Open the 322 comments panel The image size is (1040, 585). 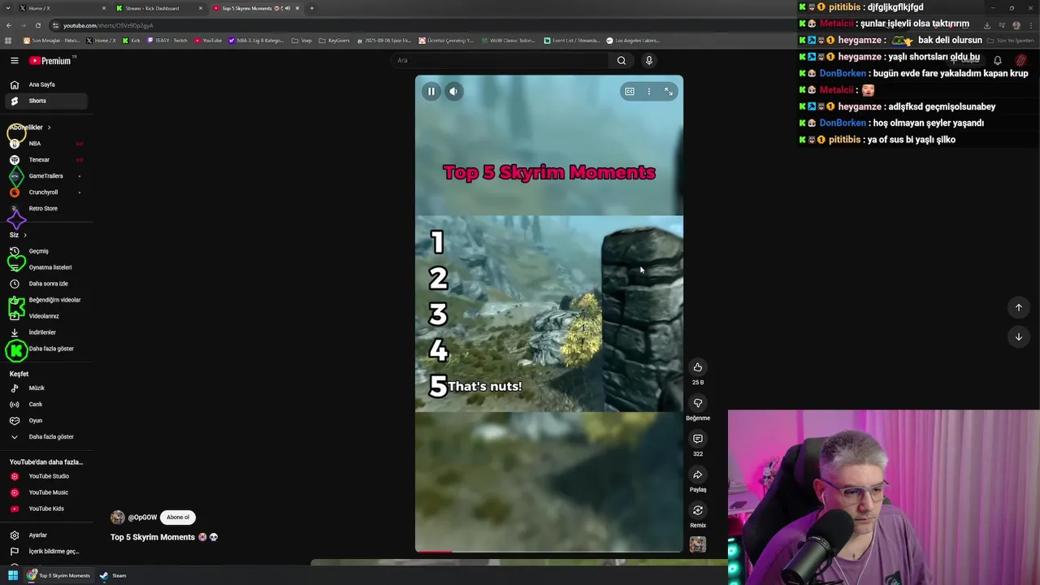click(697, 439)
